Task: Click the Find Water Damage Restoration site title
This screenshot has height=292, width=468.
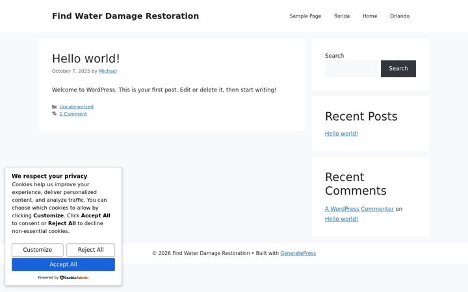Action: tap(125, 16)
